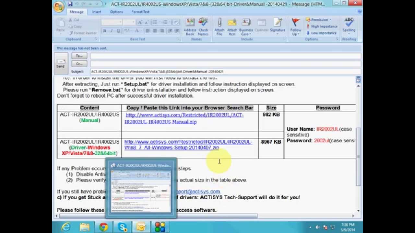The height and width of the screenshot is (233, 415).
Task: Open Internet Explorer from the taskbar
Action: point(65,227)
